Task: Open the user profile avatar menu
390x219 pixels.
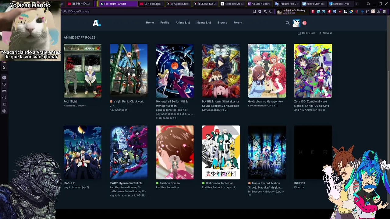Action: 296,23
